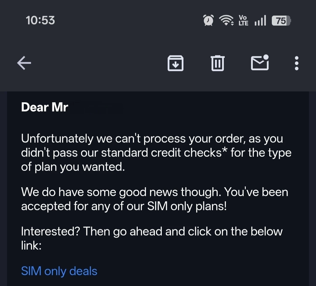
Task: Tap the battery indicator showing 75
Action: coord(281,21)
